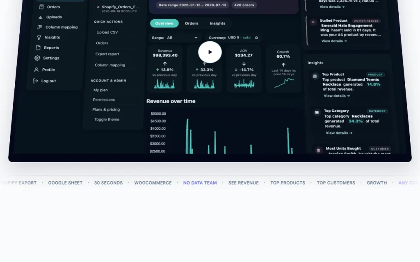Image resolution: width=420 pixels, height=262 pixels.
Task: Click the Insights lightbulb icon
Action: click(x=39, y=37)
